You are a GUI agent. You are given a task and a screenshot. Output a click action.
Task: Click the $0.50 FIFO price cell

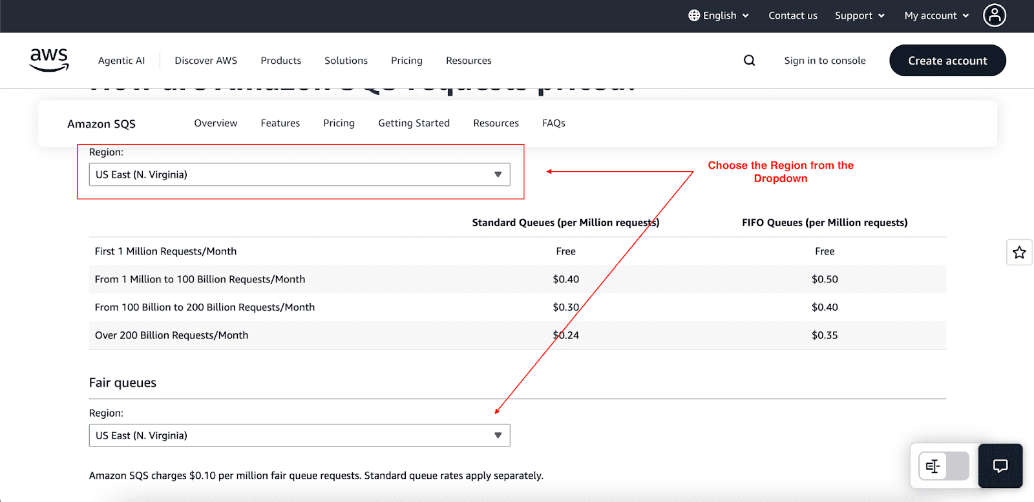(x=825, y=279)
